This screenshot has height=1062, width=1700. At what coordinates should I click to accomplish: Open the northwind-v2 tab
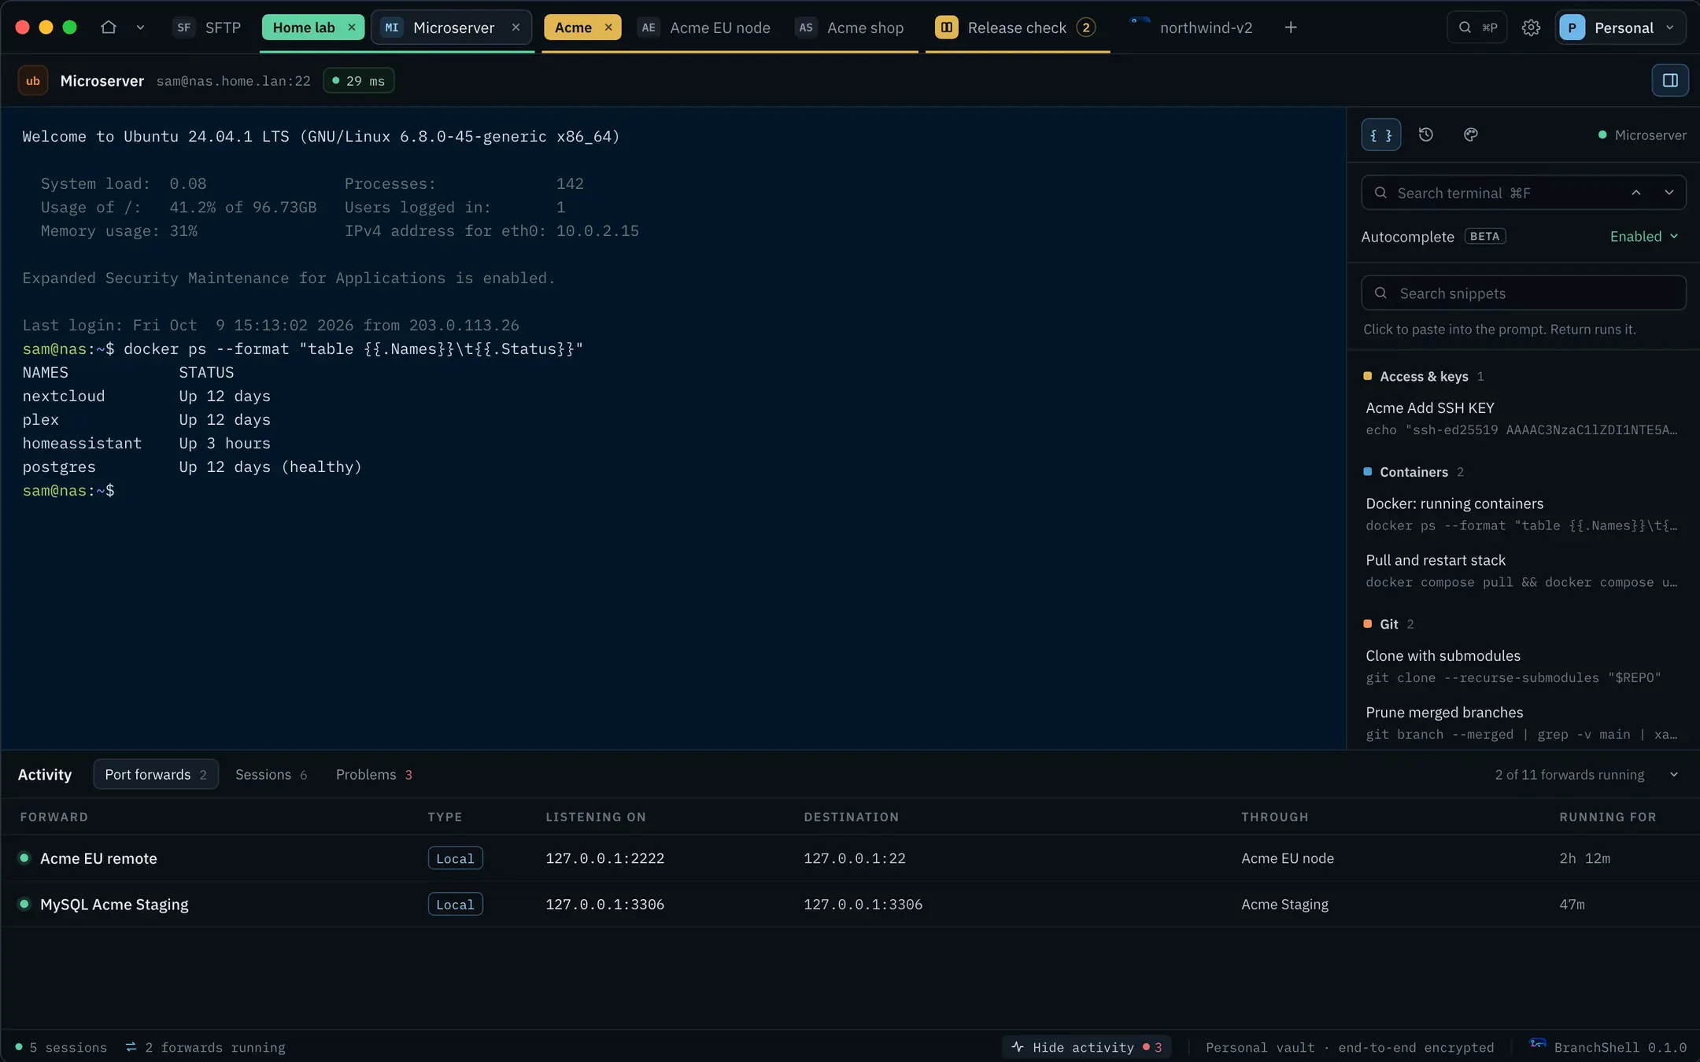tap(1192, 28)
